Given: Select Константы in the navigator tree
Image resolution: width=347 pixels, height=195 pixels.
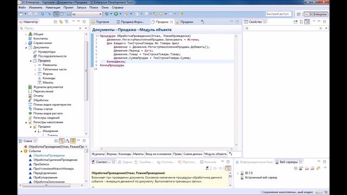Looking at the screenshot, I should [41, 38].
